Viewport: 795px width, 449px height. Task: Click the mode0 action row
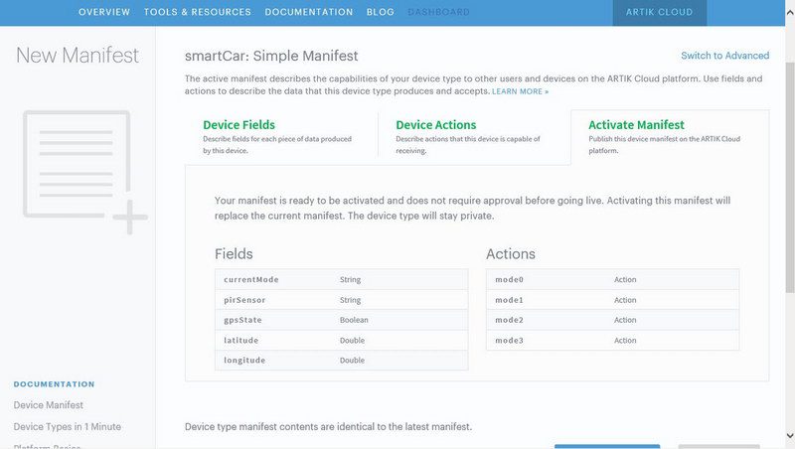(612, 280)
